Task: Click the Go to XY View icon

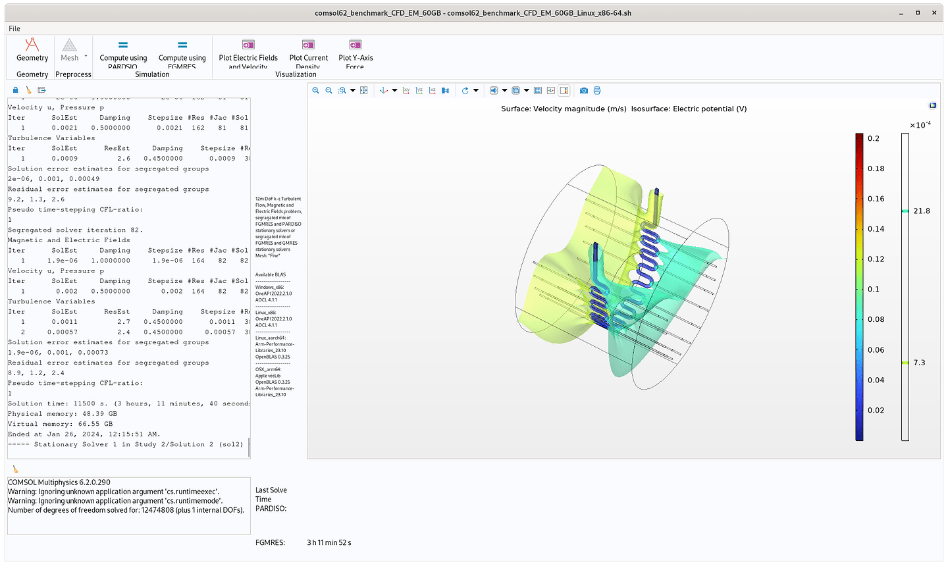Action: 406,90
